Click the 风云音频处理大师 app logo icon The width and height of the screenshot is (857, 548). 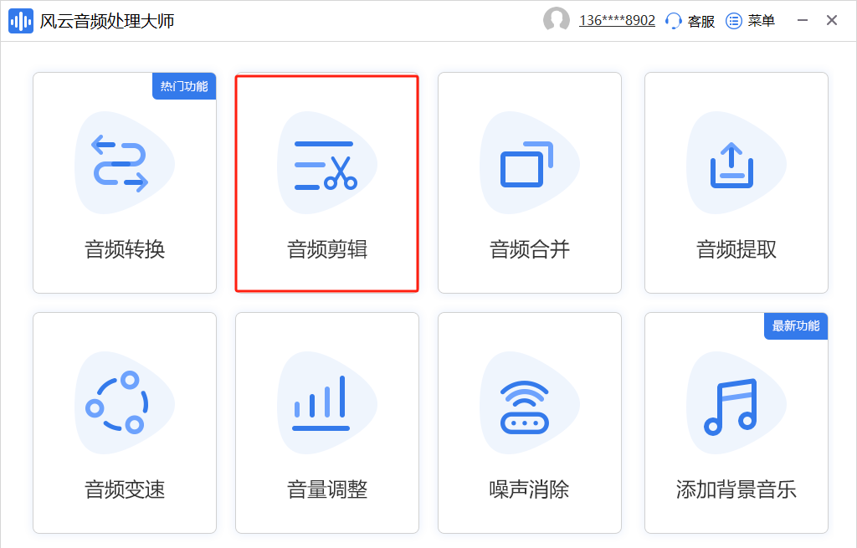click(x=21, y=21)
